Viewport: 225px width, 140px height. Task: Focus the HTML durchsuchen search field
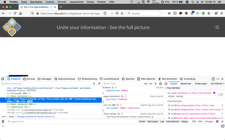click(47, 84)
